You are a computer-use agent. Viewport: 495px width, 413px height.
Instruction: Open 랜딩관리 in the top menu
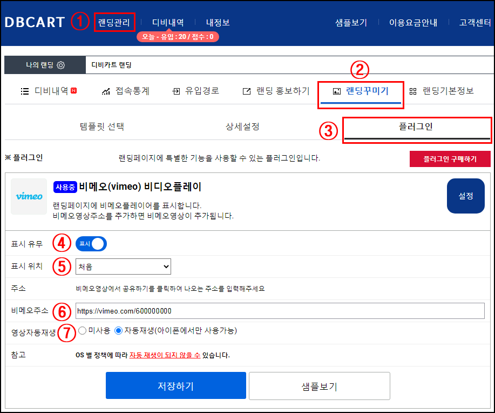pos(114,23)
